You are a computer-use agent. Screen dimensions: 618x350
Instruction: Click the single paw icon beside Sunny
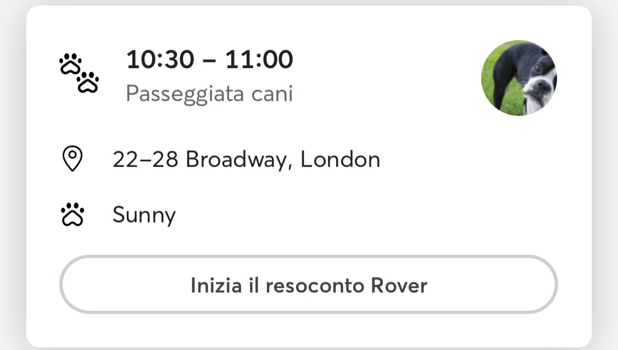point(73,214)
